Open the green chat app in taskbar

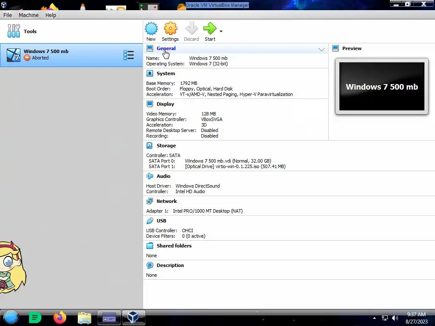pos(35,318)
